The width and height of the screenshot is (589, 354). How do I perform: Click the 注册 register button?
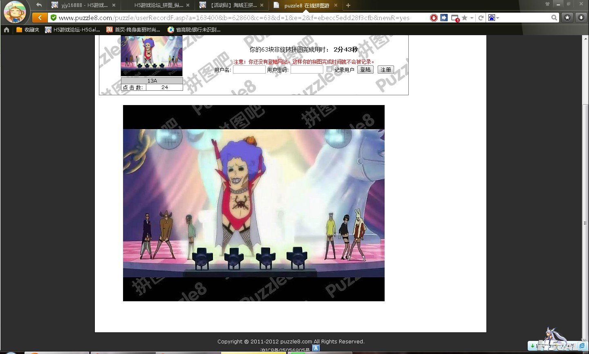point(386,69)
